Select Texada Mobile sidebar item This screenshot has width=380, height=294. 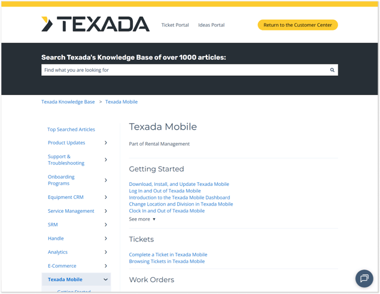(65, 280)
